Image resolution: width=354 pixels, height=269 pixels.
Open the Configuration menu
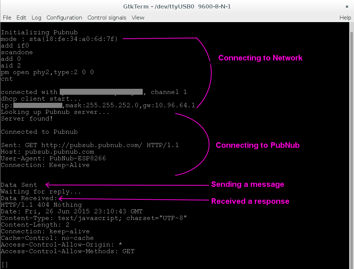[x=64, y=18]
